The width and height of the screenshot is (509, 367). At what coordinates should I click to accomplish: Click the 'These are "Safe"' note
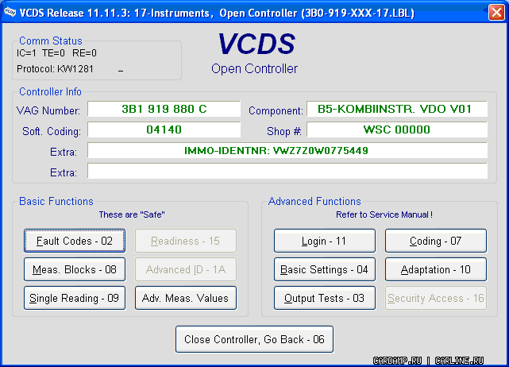point(132,214)
